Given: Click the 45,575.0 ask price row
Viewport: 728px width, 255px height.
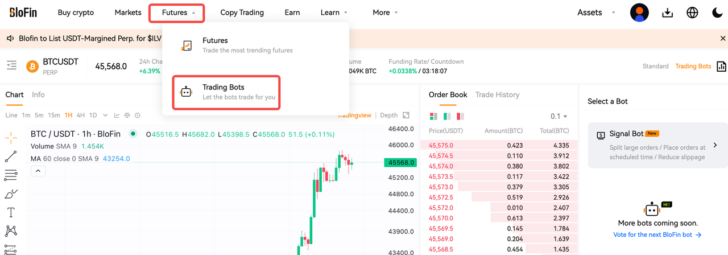Looking at the screenshot, I should point(499,145).
